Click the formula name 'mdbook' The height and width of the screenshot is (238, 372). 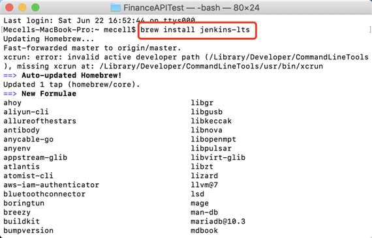[204, 231]
